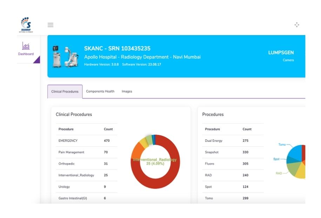Click the C-arm device thumbnail image
Image resolution: width=321 pixels, height=218 pixels.
(66, 57)
